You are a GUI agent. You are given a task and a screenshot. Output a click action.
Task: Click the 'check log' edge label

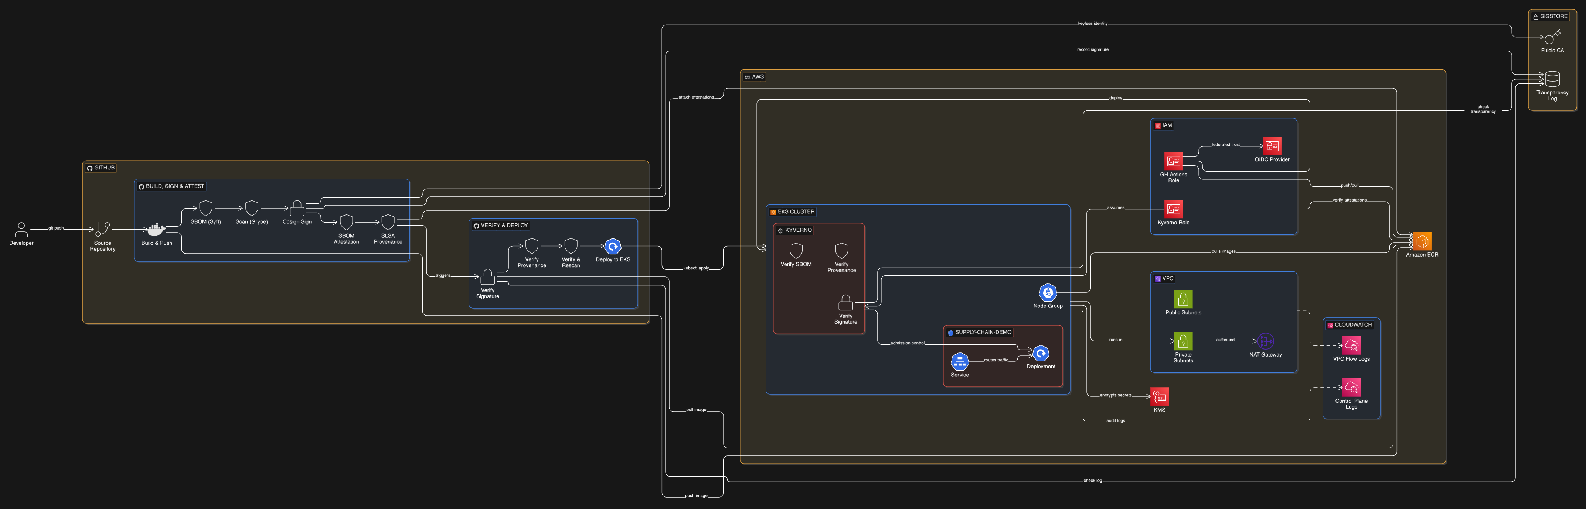click(1093, 481)
